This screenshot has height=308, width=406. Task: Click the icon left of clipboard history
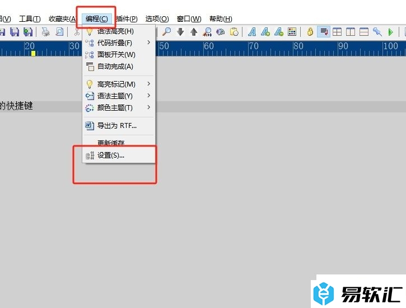point(220,32)
